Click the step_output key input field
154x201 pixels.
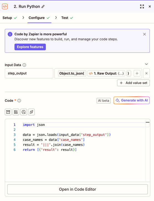point(29,73)
